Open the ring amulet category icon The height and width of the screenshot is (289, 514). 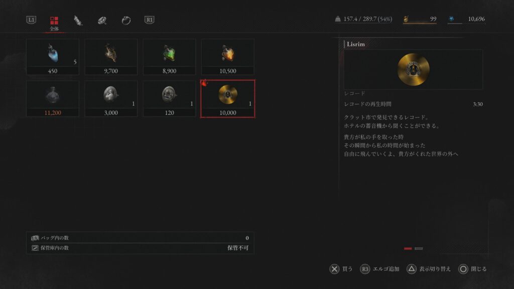pyautogui.click(x=102, y=20)
